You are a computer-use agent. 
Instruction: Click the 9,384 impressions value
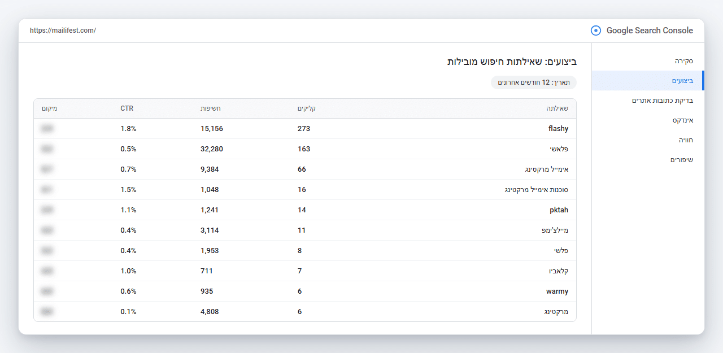click(x=210, y=169)
